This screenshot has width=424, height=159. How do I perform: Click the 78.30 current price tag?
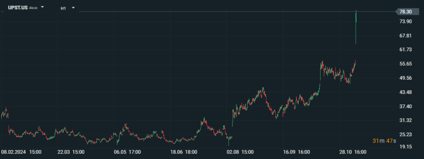tap(407, 12)
